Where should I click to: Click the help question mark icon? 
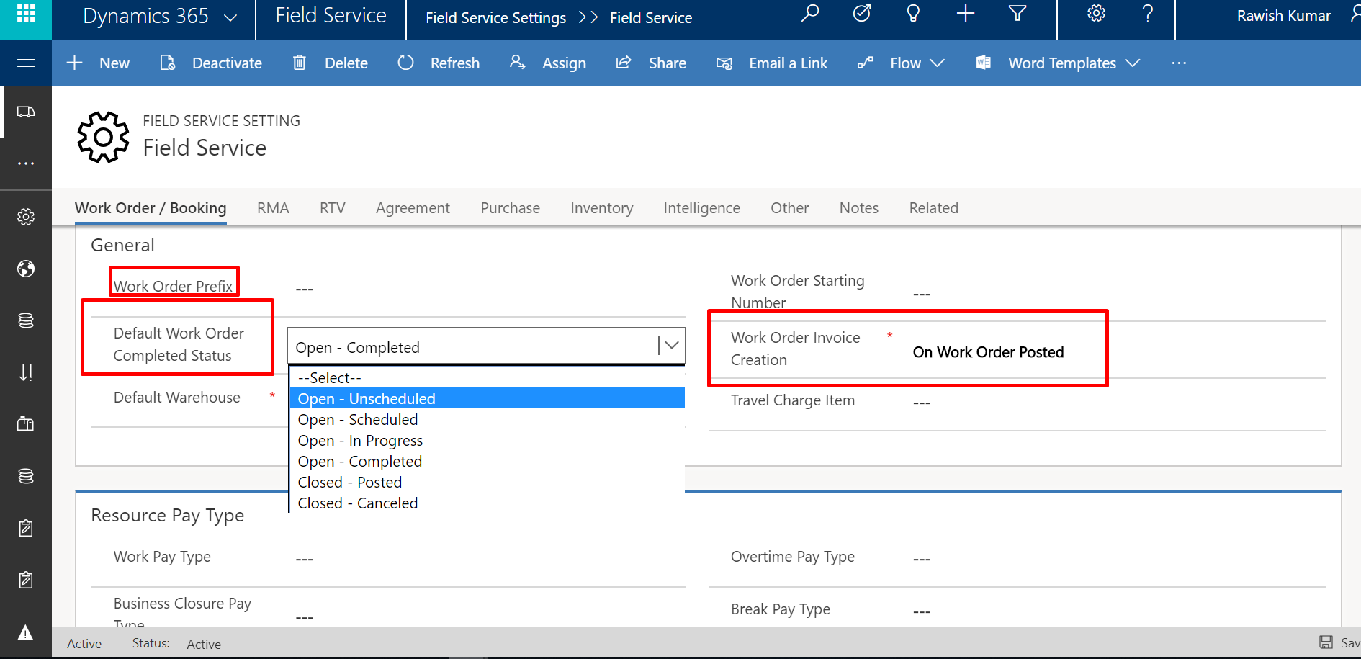click(x=1148, y=14)
